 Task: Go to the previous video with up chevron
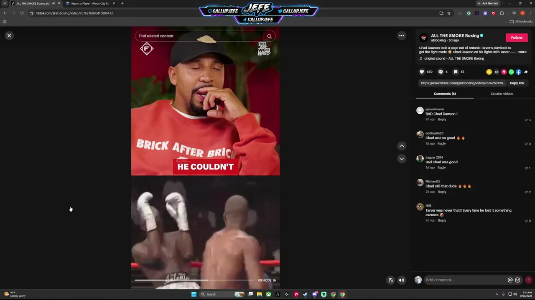point(402,146)
